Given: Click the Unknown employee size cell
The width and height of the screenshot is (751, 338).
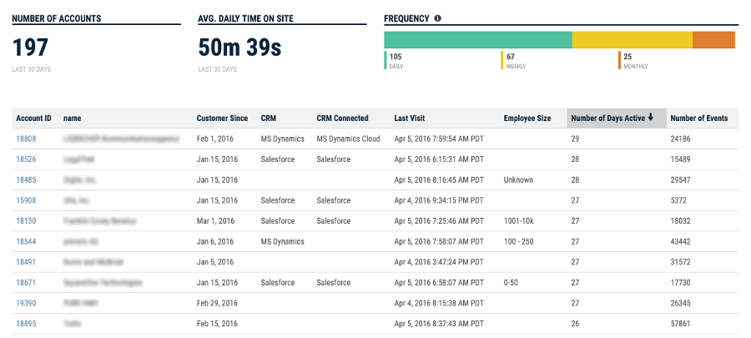Looking at the screenshot, I should (x=518, y=180).
